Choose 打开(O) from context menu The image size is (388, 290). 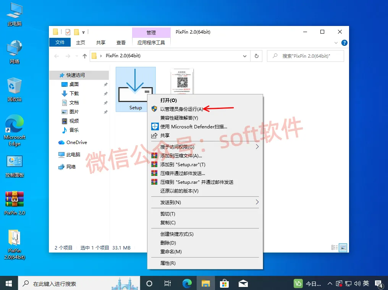[x=168, y=100]
